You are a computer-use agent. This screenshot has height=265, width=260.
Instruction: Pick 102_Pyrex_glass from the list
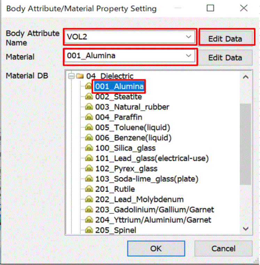point(126,169)
